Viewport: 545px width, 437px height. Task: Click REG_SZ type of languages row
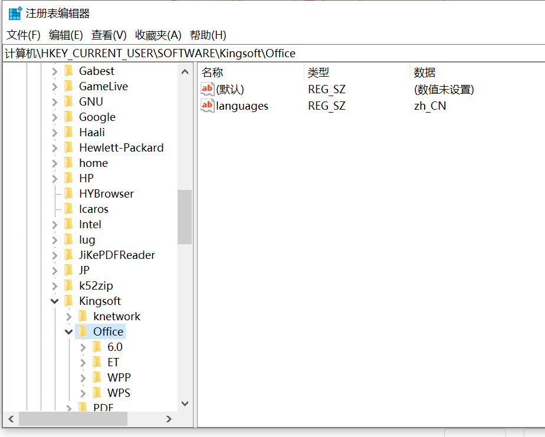pos(327,106)
